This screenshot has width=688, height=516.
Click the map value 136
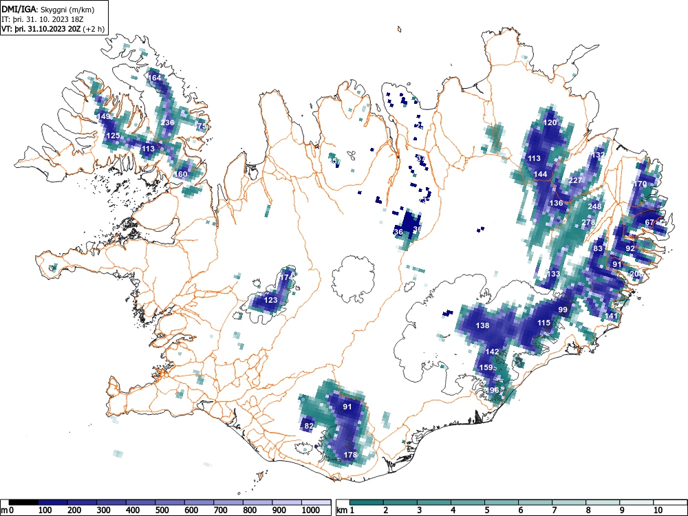pyautogui.click(x=556, y=203)
